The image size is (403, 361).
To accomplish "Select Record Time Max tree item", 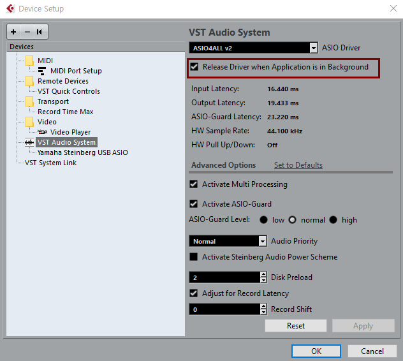I will [x=65, y=112].
